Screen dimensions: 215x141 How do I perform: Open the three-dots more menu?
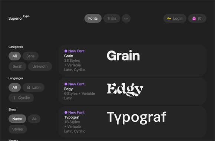pyautogui.click(x=126, y=19)
